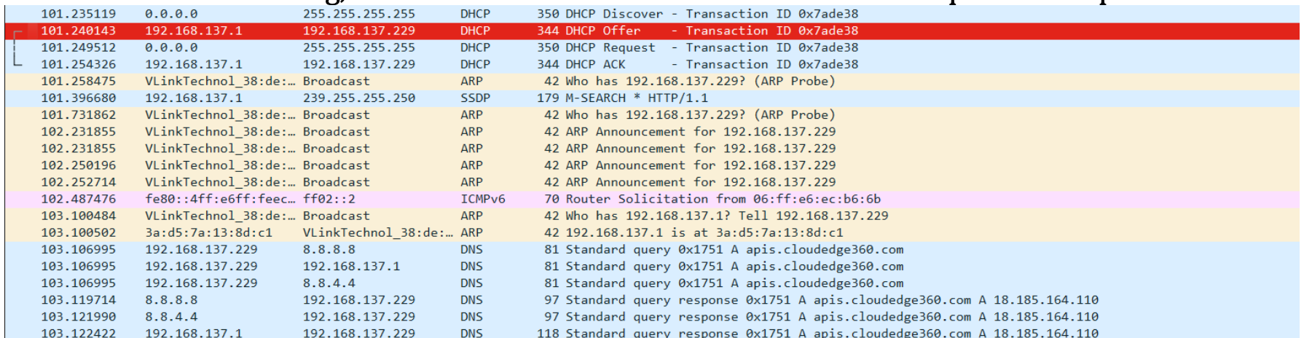Screen dimensions: 1304x338
Task: Select DNS query sent to 8.8.4.4
Action: (652, 283)
